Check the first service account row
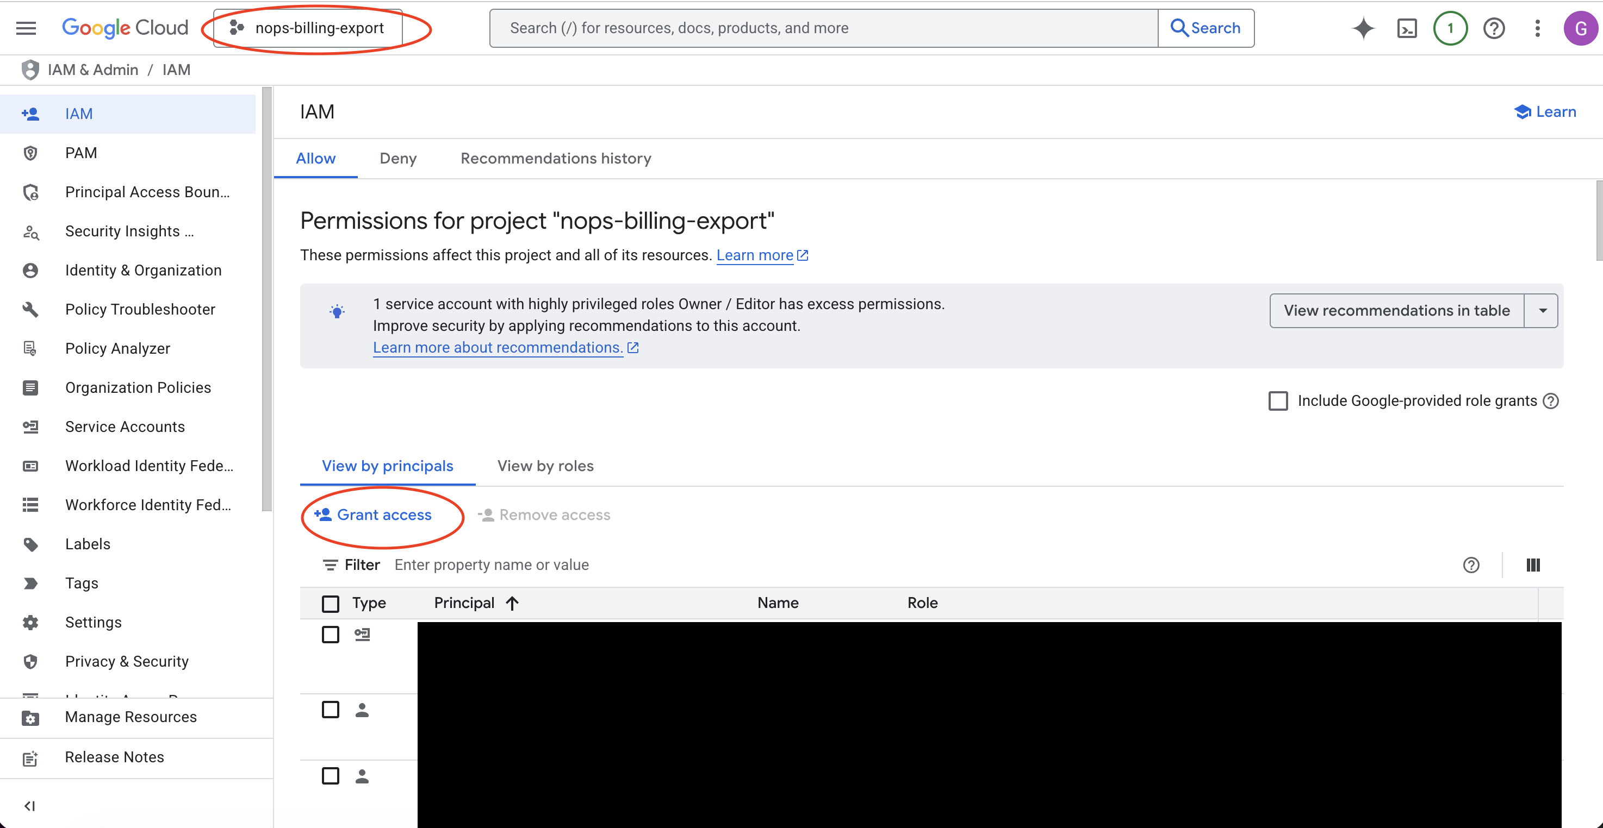This screenshot has width=1603, height=828. click(x=331, y=635)
